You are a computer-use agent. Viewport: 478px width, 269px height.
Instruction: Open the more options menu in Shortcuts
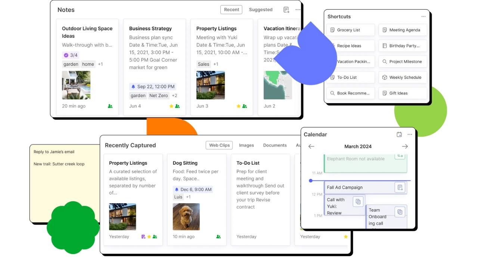423,16
